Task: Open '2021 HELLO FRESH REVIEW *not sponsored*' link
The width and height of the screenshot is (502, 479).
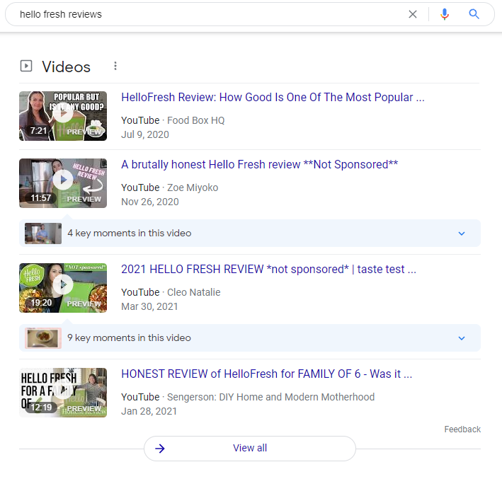Action: 268,269
